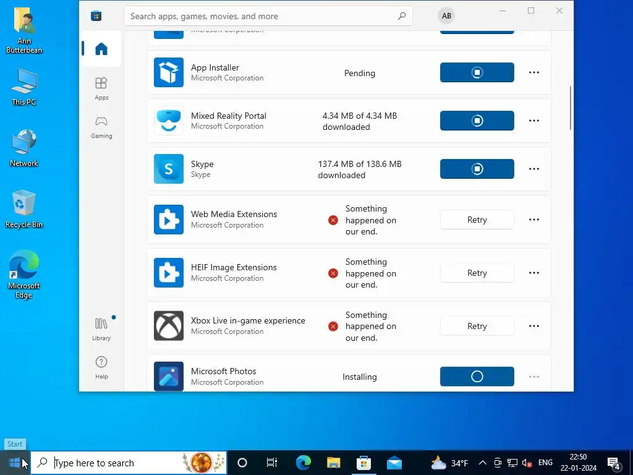This screenshot has height=475, width=633.
Task: Click the Store window vertical scrollbar thumb
Action: pyautogui.click(x=571, y=108)
